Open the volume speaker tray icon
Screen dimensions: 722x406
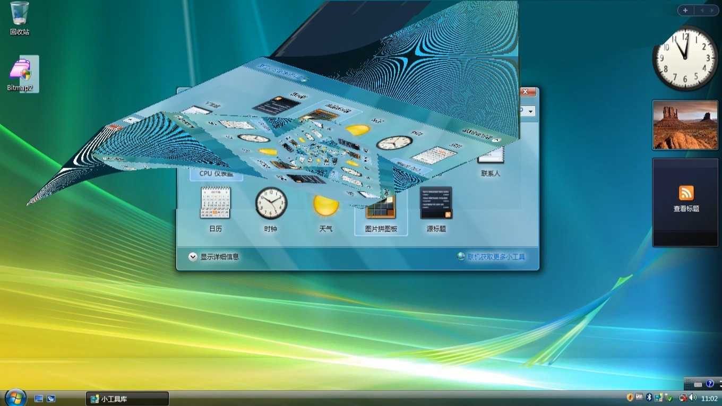692,398
